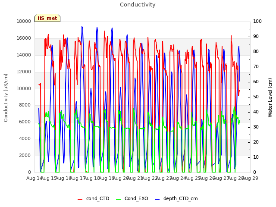Viewport: 276px width, 207px height.
Task: Click the 14000 left axis tick label
Action: click(24, 55)
